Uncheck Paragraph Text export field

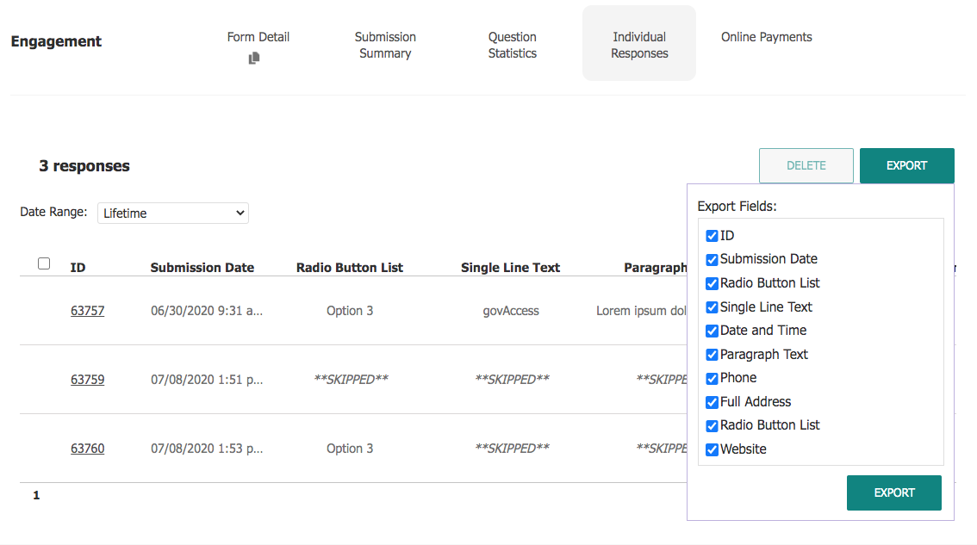click(712, 355)
